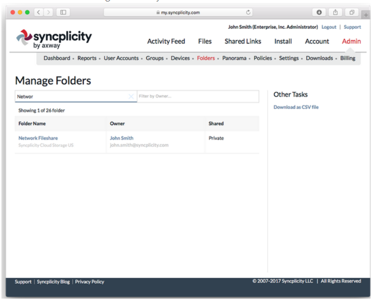Open the Groups admin section
The width and height of the screenshot is (372, 299).
tap(155, 58)
